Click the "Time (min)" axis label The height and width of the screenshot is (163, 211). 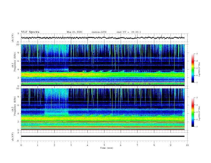(x=107, y=148)
